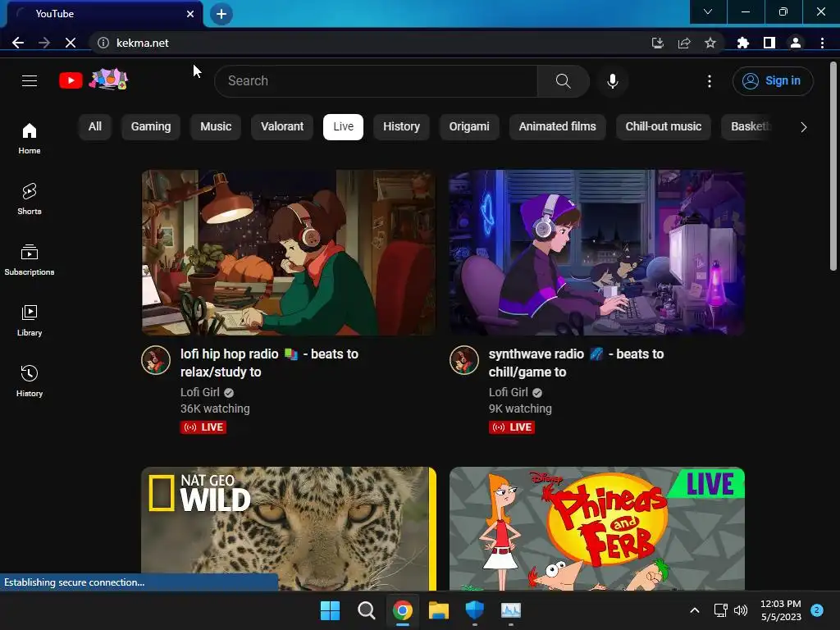Viewport: 840px width, 630px height.
Task: Open Shorts in sidebar
Action: pos(30,199)
